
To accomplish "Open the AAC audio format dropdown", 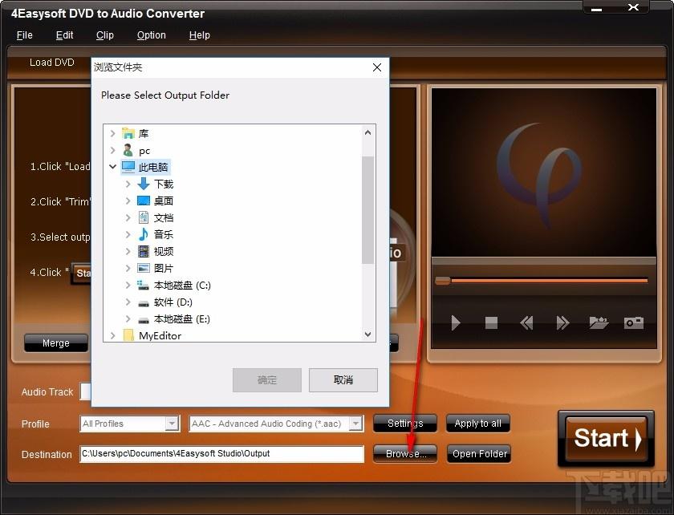I will click(355, 424).
